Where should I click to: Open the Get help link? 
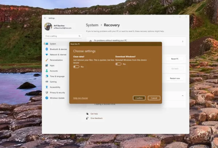(x=94, y=114)
